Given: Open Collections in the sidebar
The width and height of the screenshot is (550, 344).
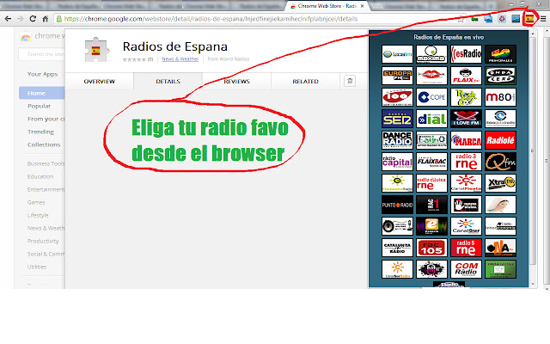Looking at the screenshot, I should pyautogui.click(x=44, y=144).
